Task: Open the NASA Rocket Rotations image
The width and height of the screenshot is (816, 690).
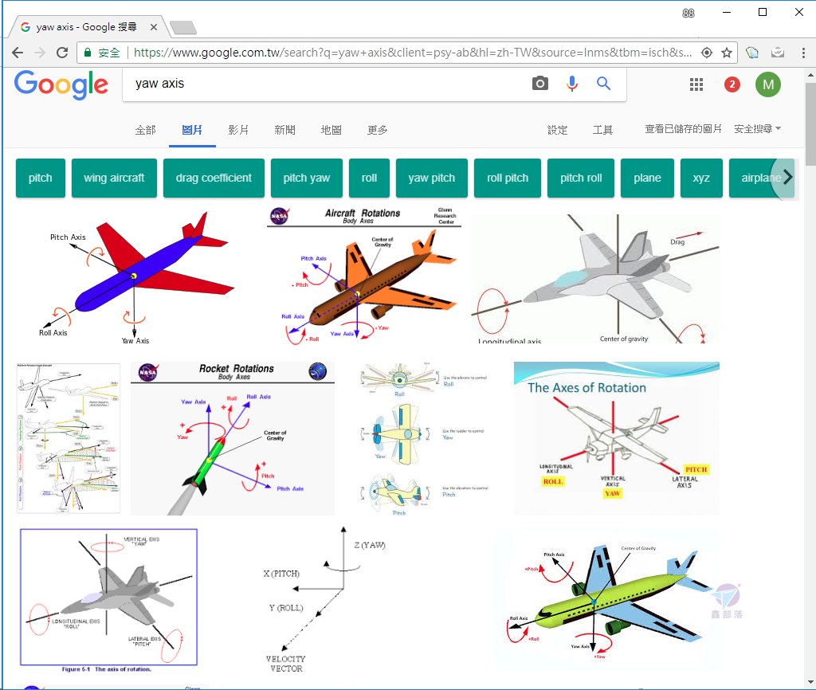Action: (233, 438)
